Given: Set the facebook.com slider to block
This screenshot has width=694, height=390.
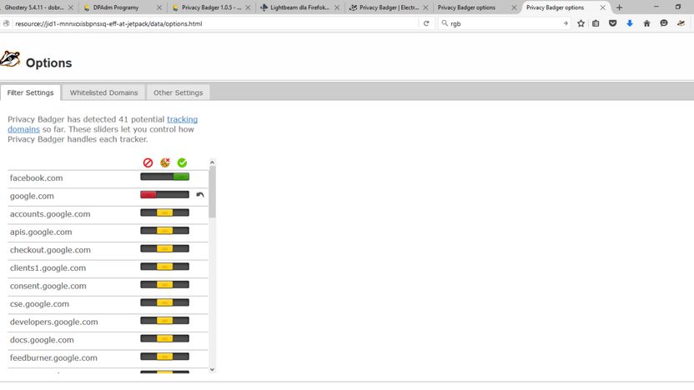Looking at the screenshot, I should pos(148,177).
